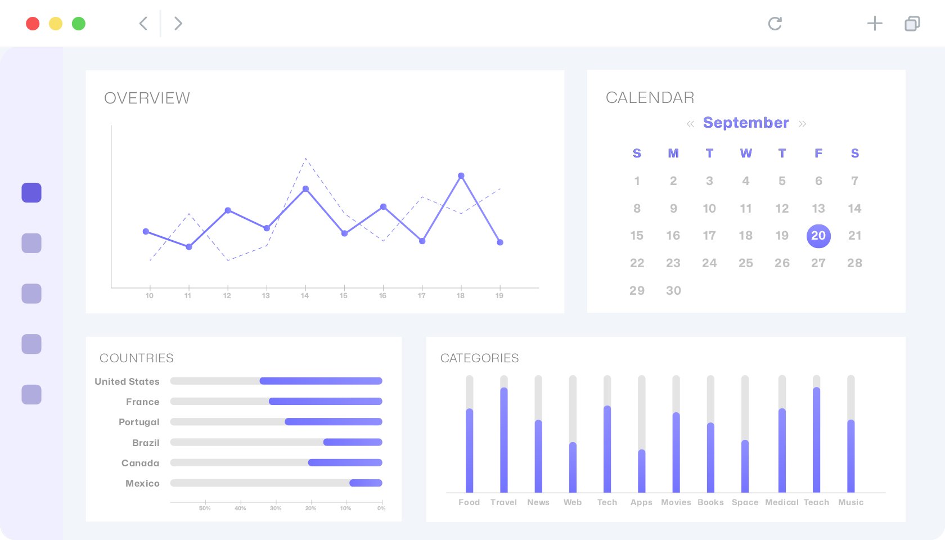Viewport: 945px width, 540px height.
Task: Click the United States progress bar
Action: 276,381
